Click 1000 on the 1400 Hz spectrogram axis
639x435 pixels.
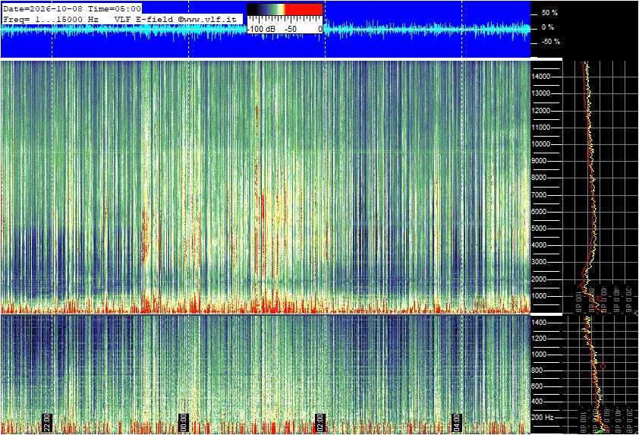[539, 355]
